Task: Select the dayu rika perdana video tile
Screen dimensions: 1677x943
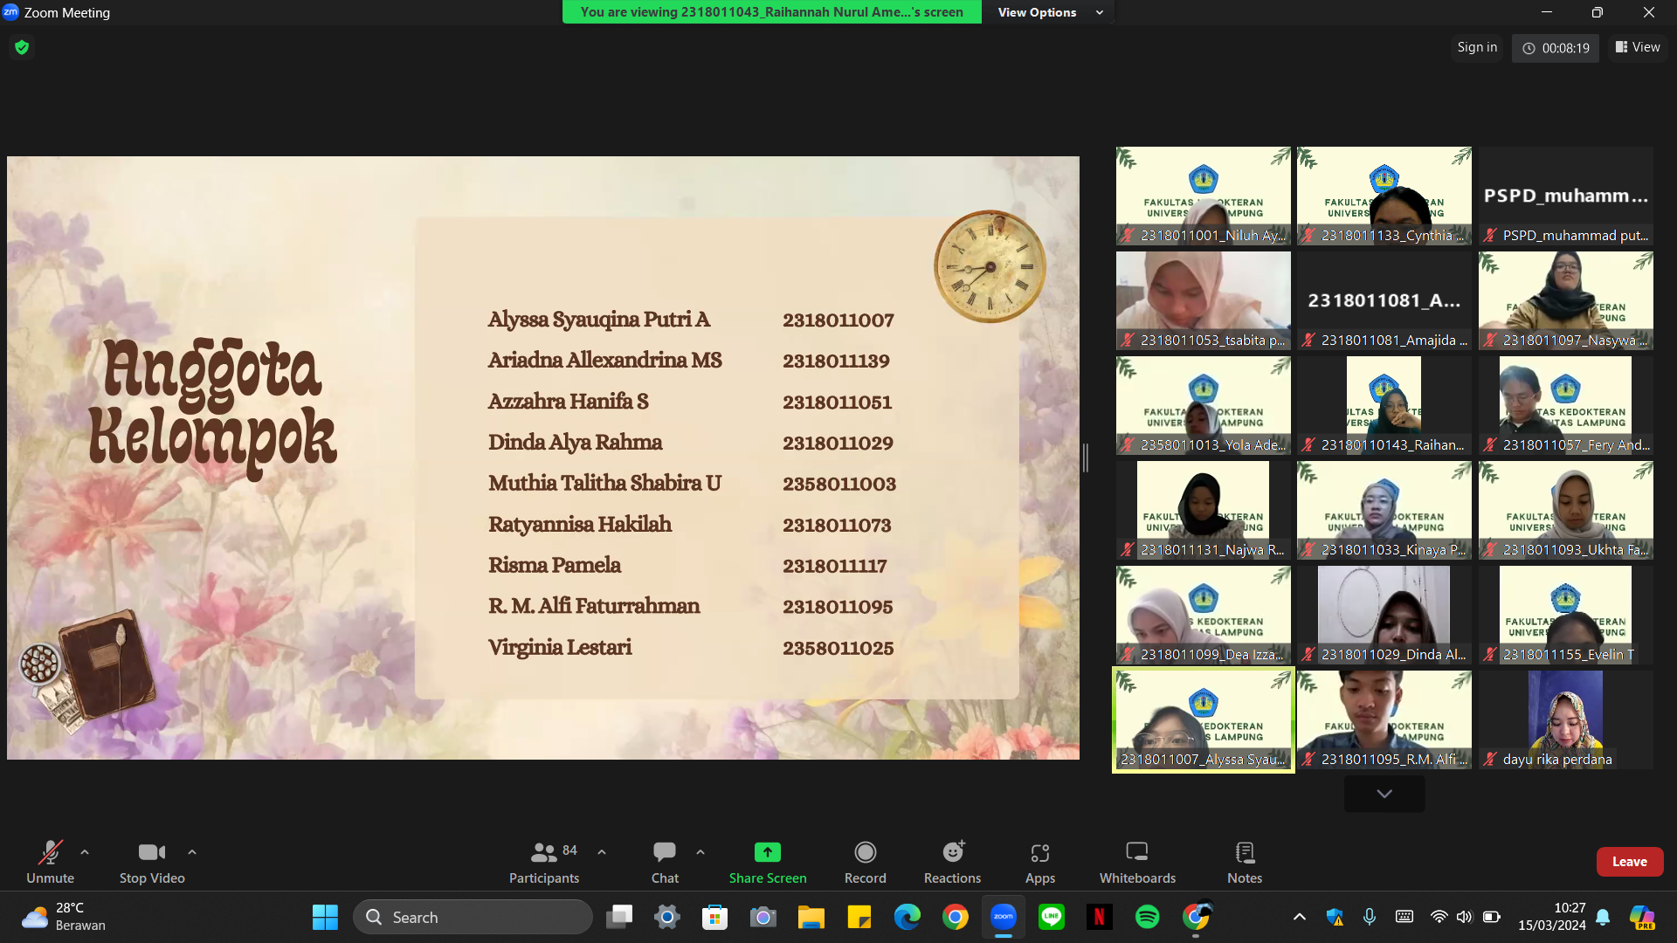Action: 1566,719
